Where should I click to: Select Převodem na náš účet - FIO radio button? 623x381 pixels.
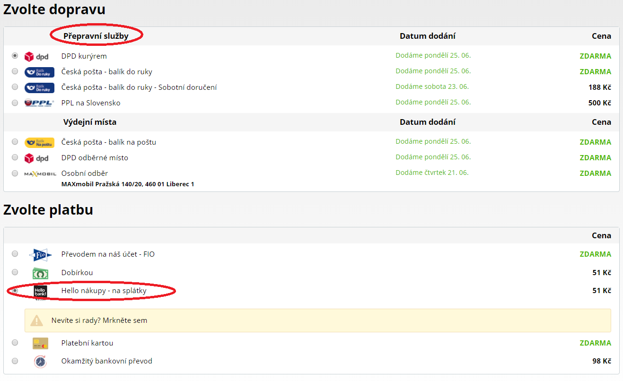click(15, 254)
